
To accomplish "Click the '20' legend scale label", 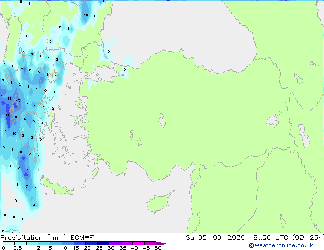I will coord(87,248).
